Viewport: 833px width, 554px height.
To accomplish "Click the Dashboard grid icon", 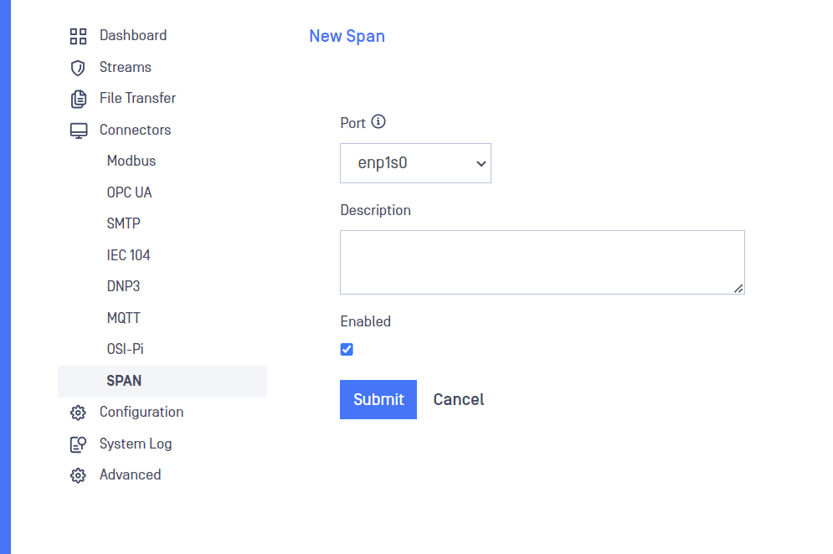I will click(x=78, y=36).
